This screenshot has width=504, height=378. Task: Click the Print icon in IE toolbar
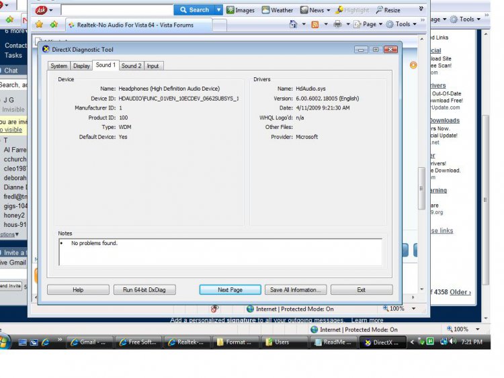[337, 24]
